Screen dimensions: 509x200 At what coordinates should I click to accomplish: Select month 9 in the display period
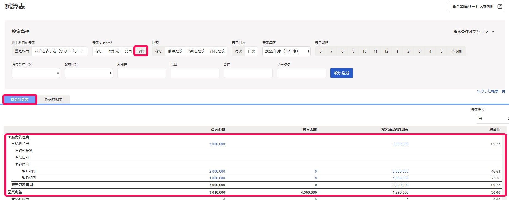click(x=354, y=51)
